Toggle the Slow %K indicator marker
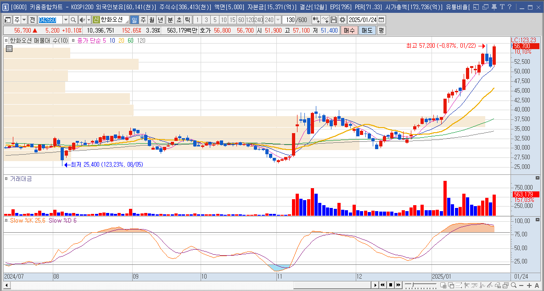This screenshot has width=544, height=291. pyautogui.click(x=6, y=220)
